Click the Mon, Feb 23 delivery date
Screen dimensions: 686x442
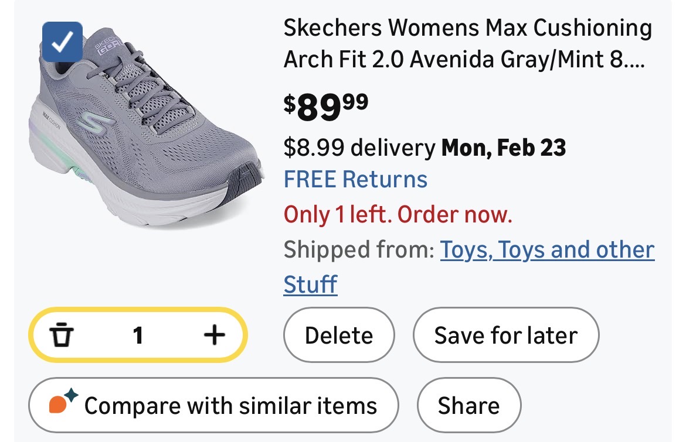point(504,148)
